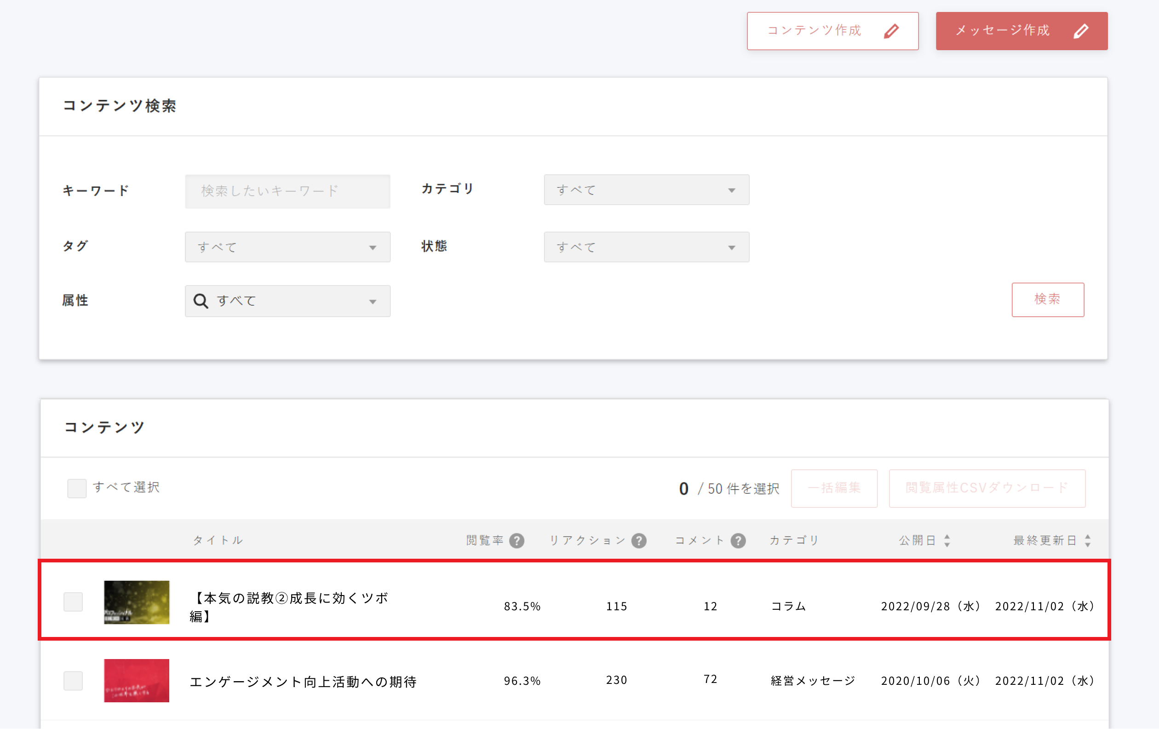Click the メッセージ作成 button

[1021, 31]
